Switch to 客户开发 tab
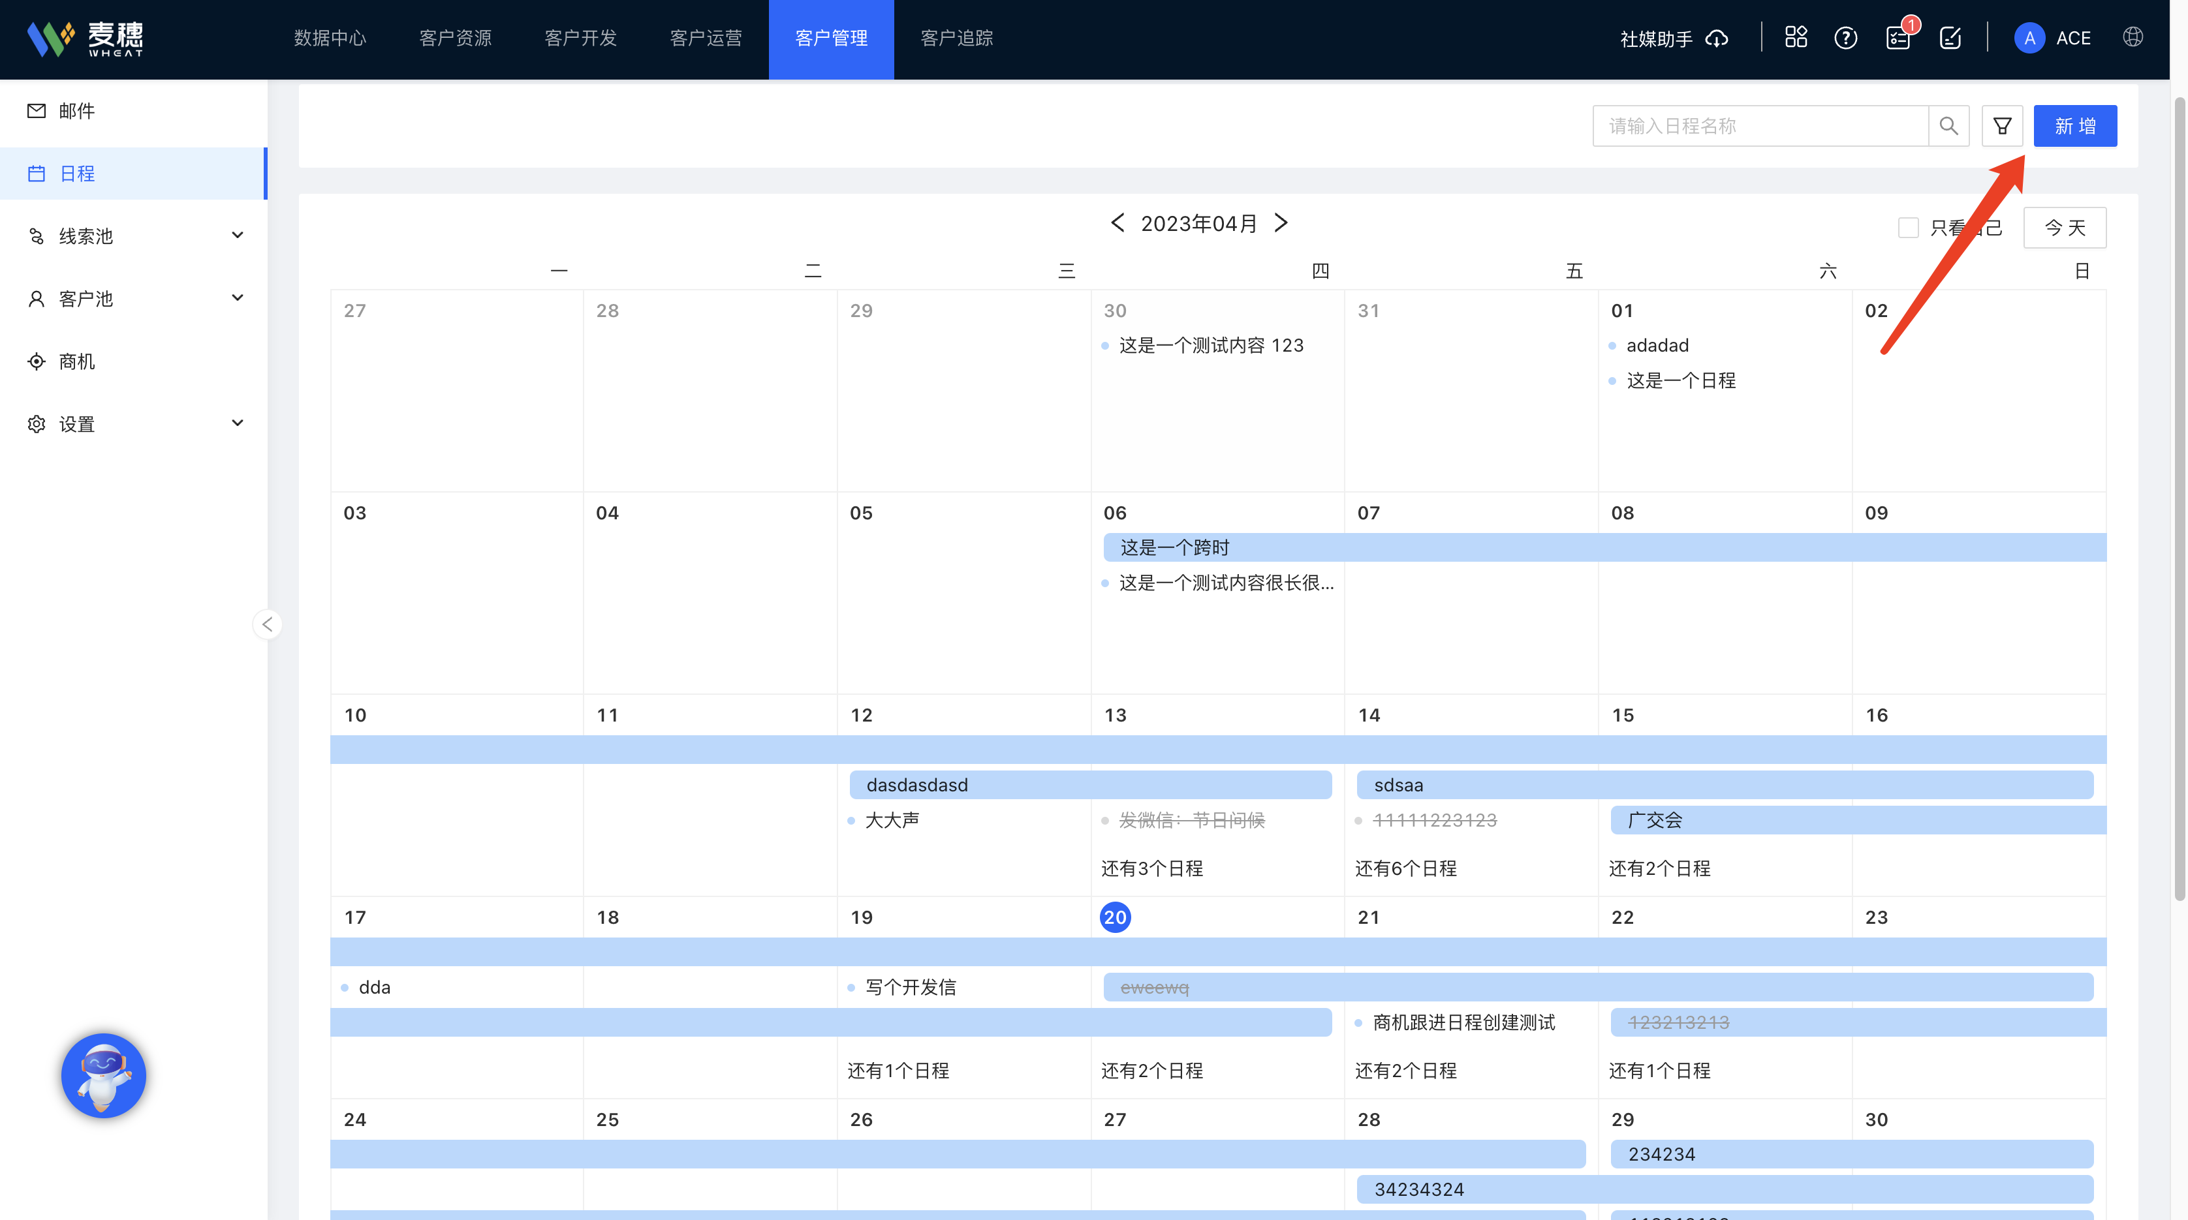 [x=580, y=38]
